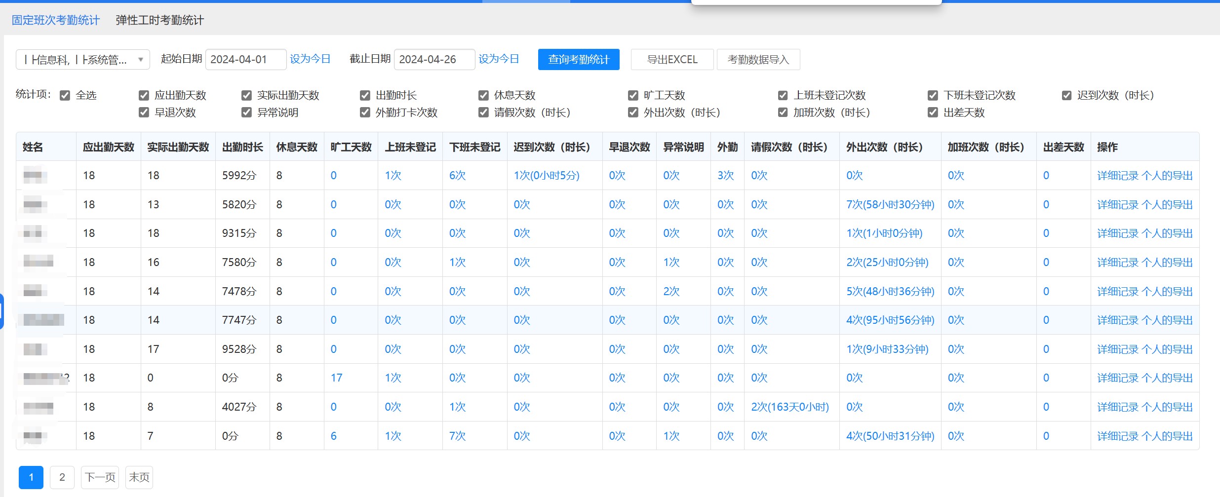Open 详细记录 for the 7747分 row

(1118, 320)
